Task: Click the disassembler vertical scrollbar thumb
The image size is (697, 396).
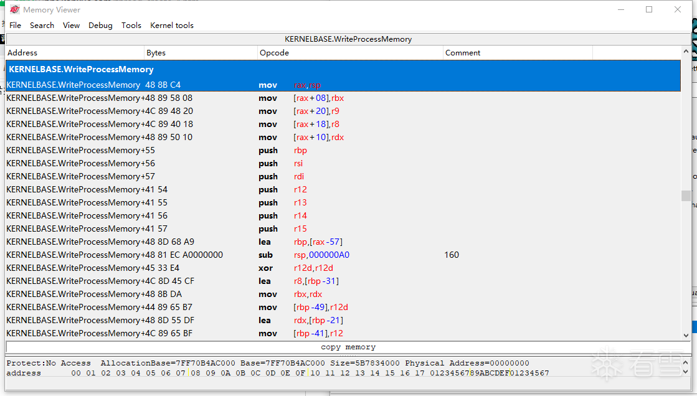Action: coord(686,196)
